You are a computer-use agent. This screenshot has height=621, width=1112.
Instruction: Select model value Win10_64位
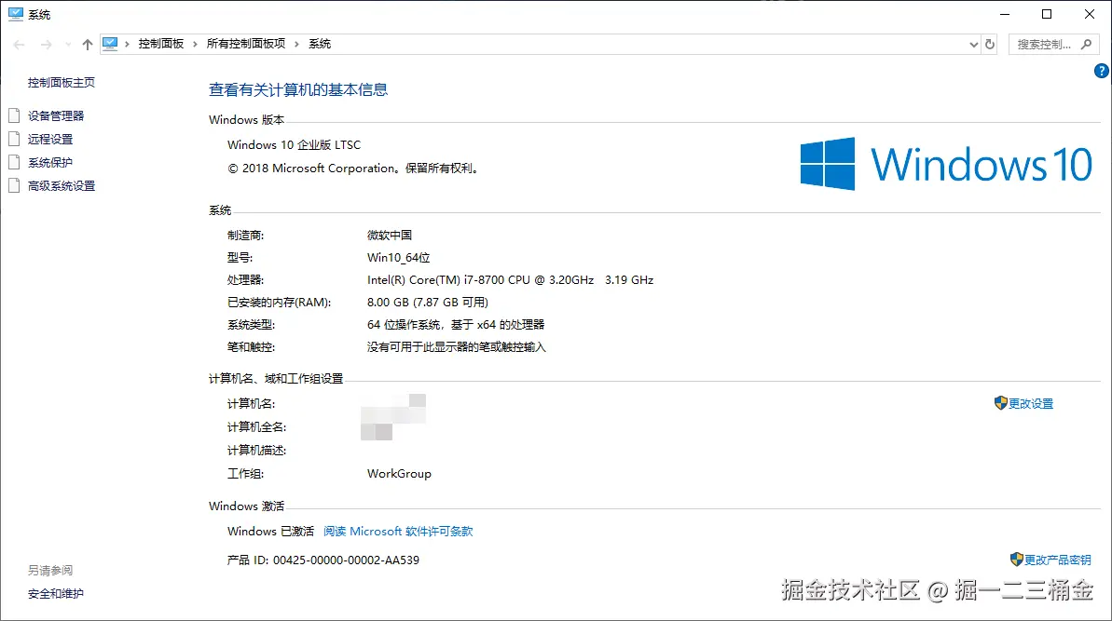tap(399, 258)
